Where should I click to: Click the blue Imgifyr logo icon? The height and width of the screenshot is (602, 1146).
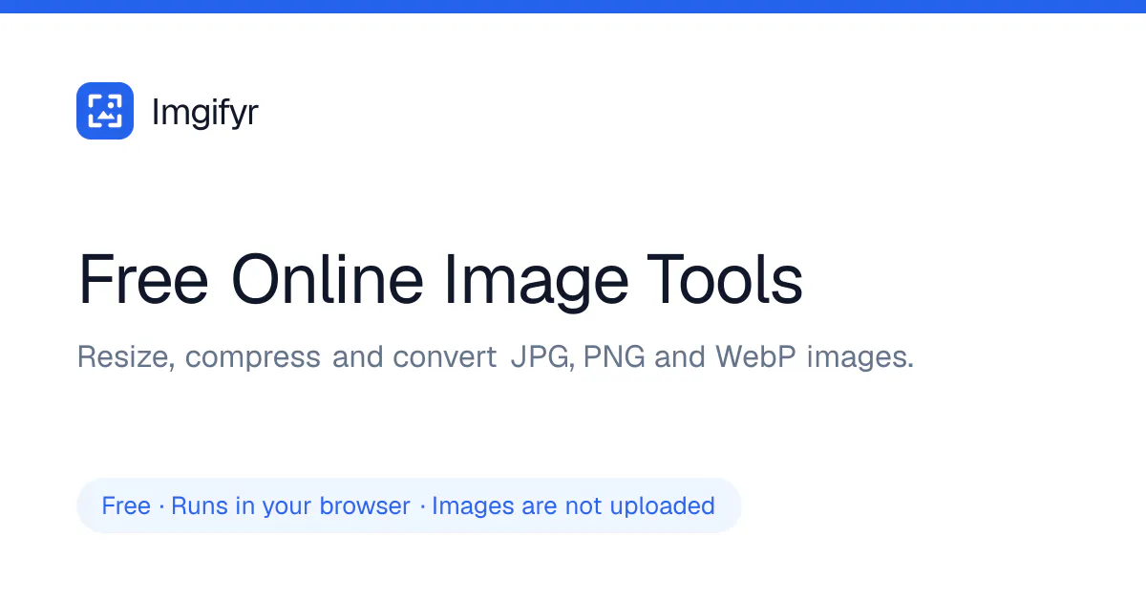click(x=105, y=111)
